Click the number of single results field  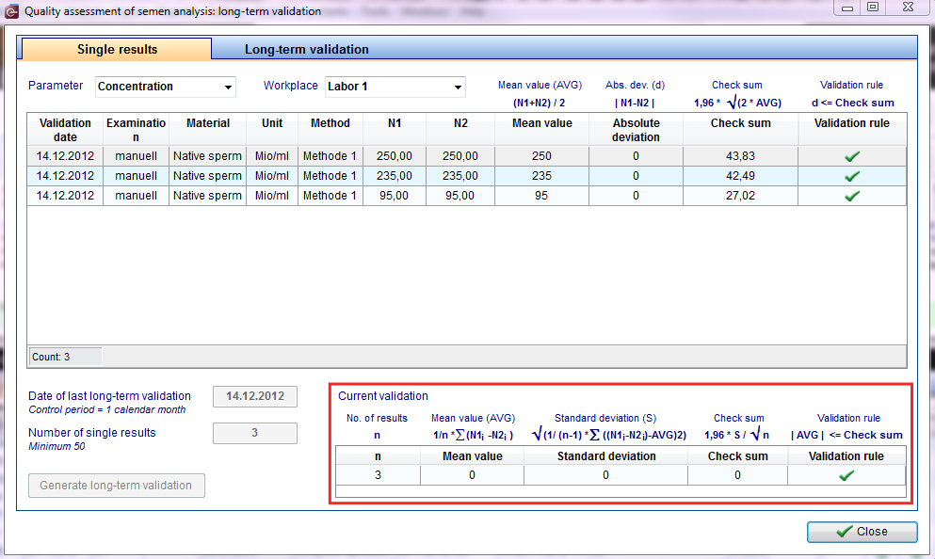pos(255,433)
